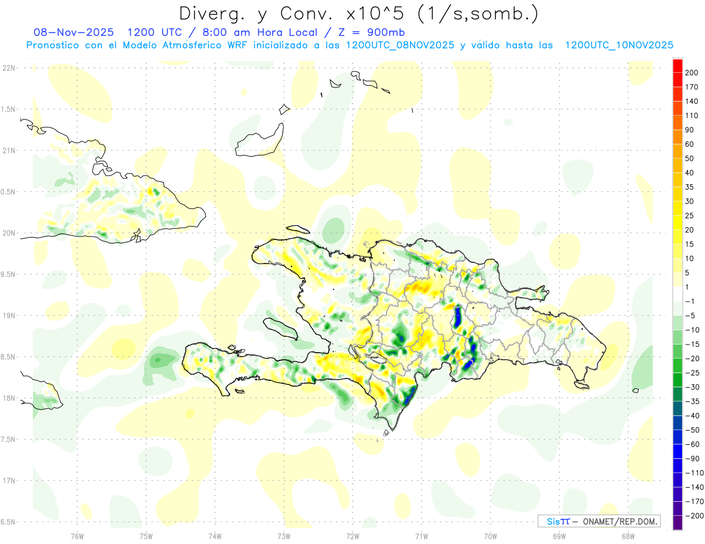Click the color scale value -200
705x544 pixels.
[694, 515]
